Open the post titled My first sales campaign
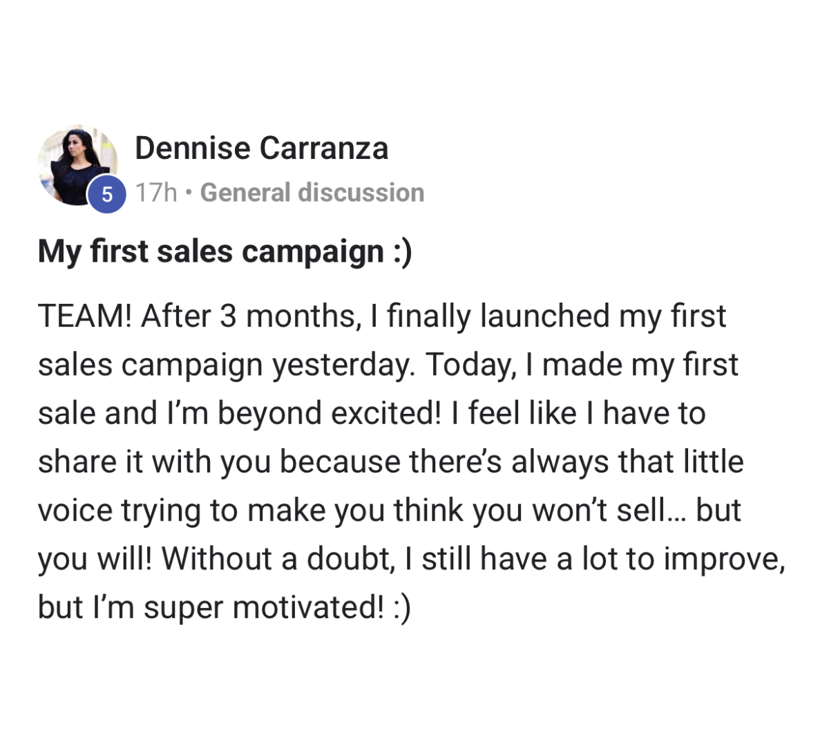The image size is (829, 746). coord(225,252)
